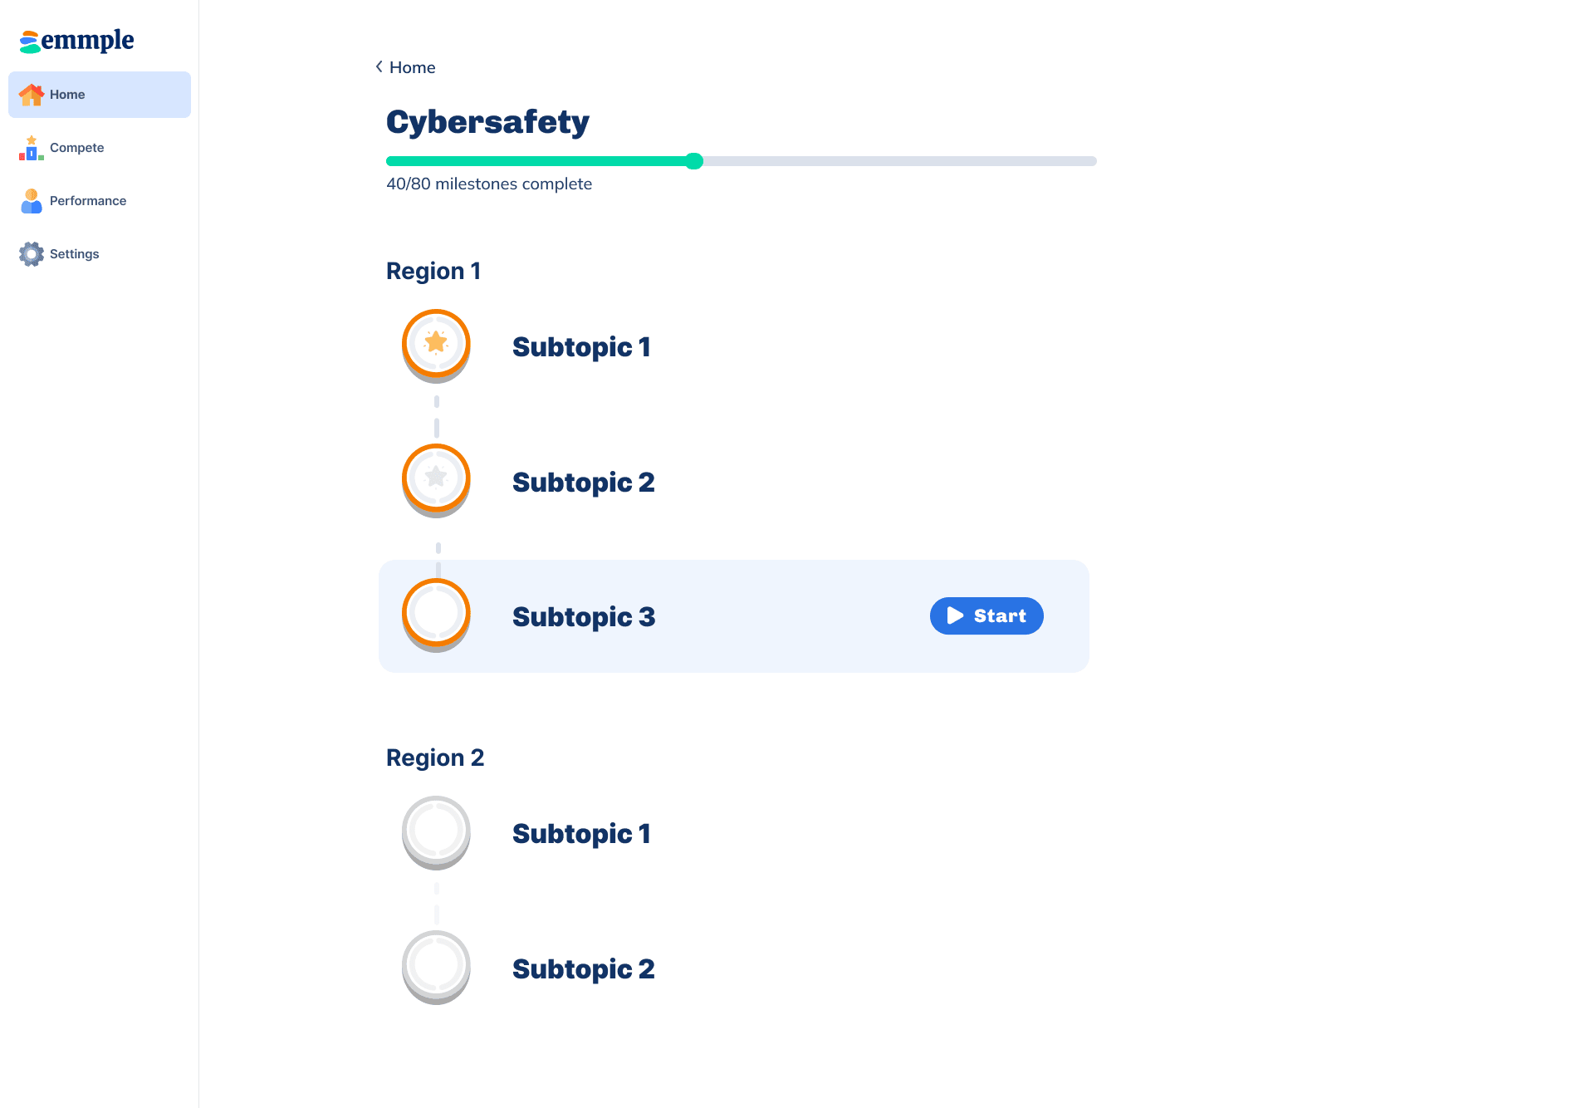Select the Subtopic 3 title in Region 1

(x=584, y=617)
